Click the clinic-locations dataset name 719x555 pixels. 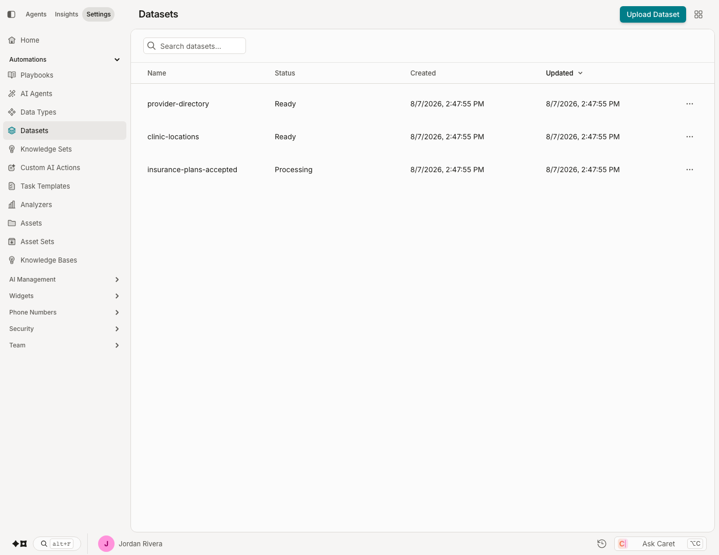point(173,137)
